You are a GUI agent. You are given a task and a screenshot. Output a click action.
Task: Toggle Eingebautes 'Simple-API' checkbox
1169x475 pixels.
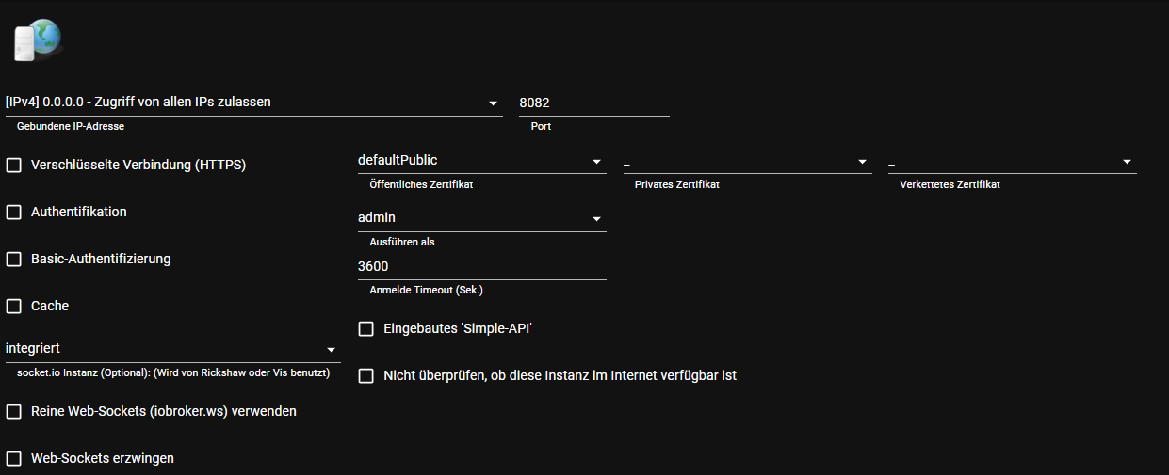pyautogui.click(x=366, y=329)
